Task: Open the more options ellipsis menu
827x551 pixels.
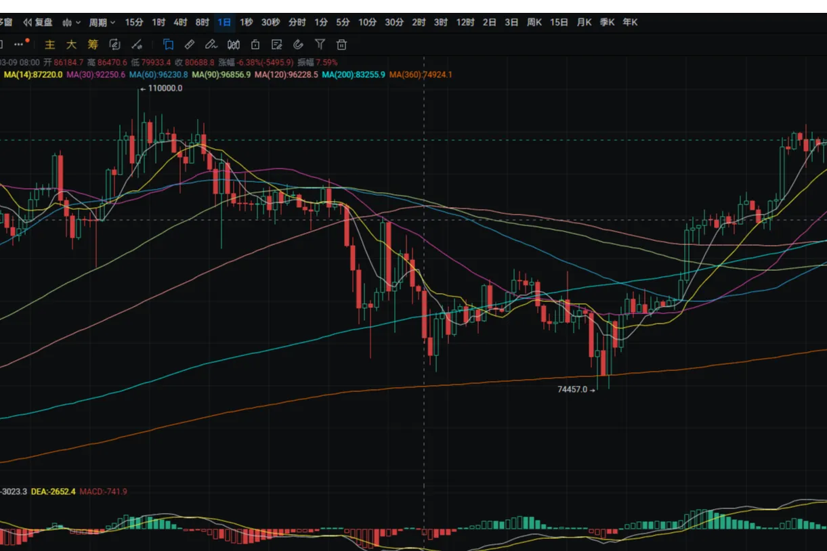Action: (19, 45)
